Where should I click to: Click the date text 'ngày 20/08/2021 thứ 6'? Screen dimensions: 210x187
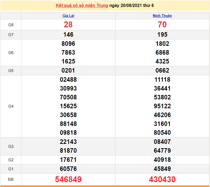[131, 6]
